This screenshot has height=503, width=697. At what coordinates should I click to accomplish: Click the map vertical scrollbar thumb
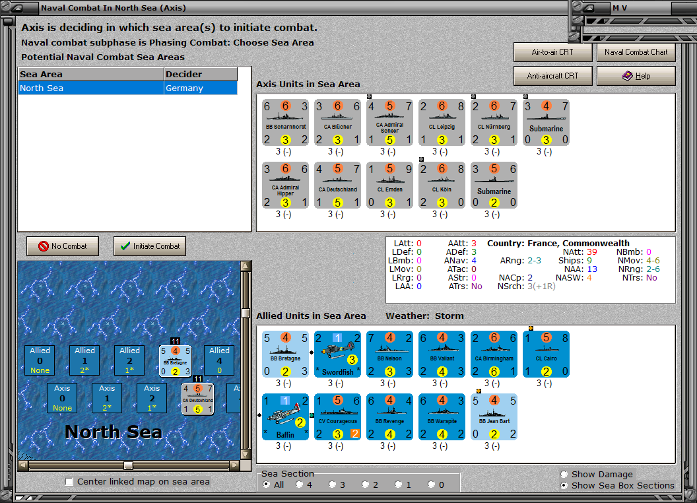coord(246,313)
